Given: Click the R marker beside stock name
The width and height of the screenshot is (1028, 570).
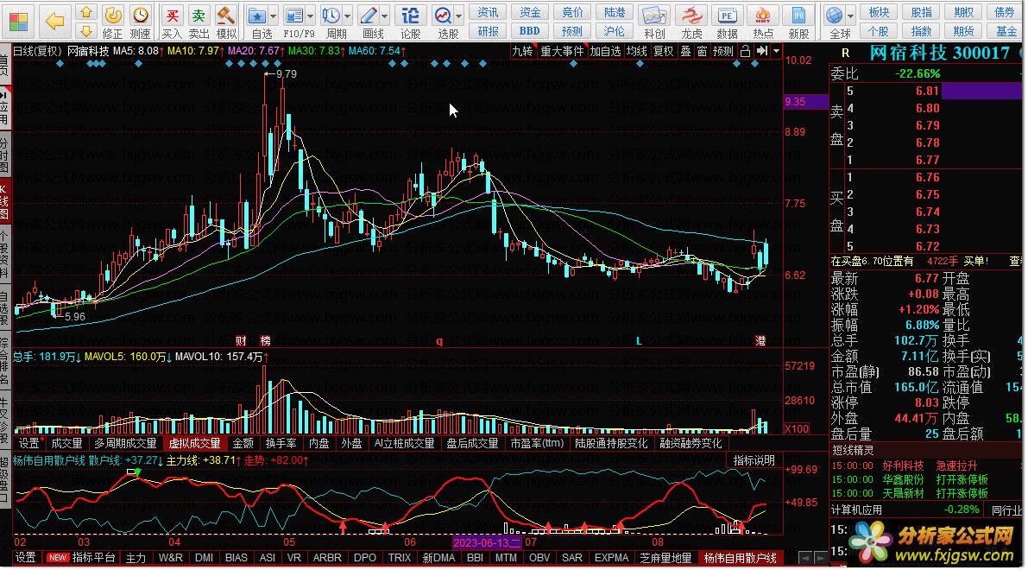Looking at the screenshot, I should [845, 54].
